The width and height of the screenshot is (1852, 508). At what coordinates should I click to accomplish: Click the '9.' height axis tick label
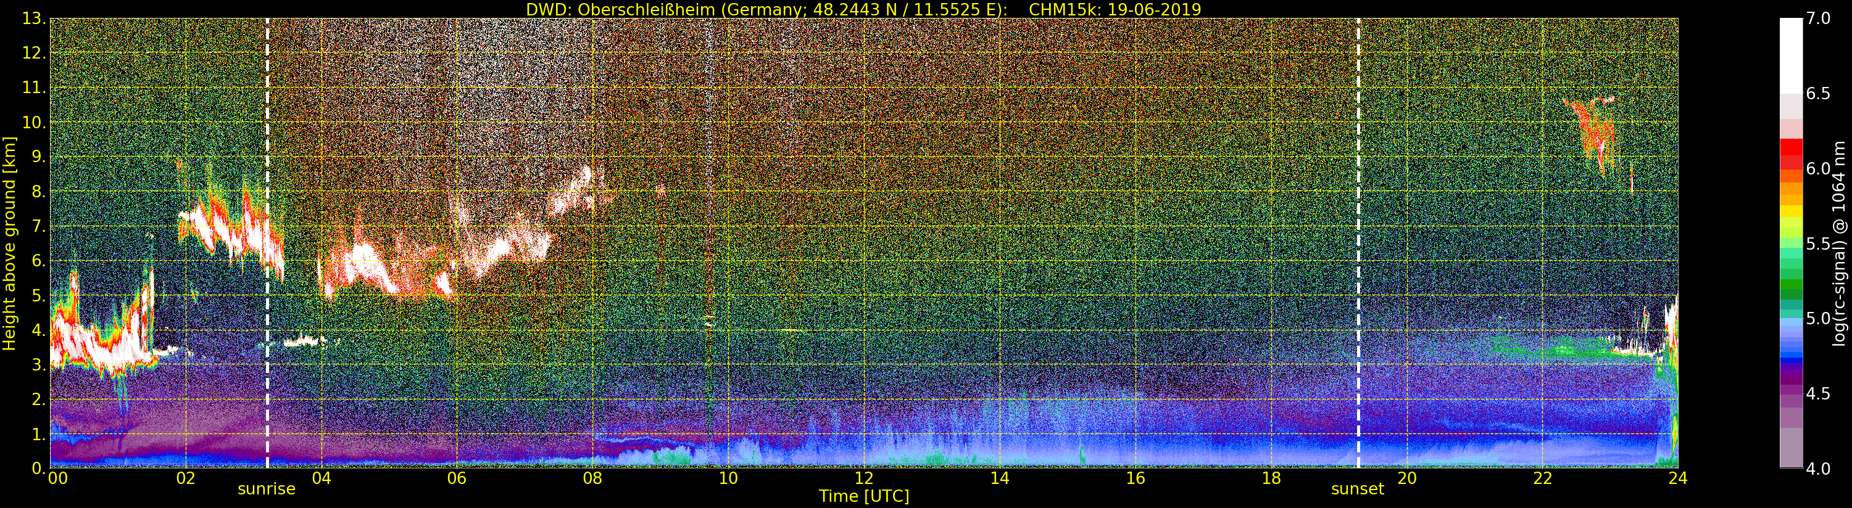tap(38, 157)
